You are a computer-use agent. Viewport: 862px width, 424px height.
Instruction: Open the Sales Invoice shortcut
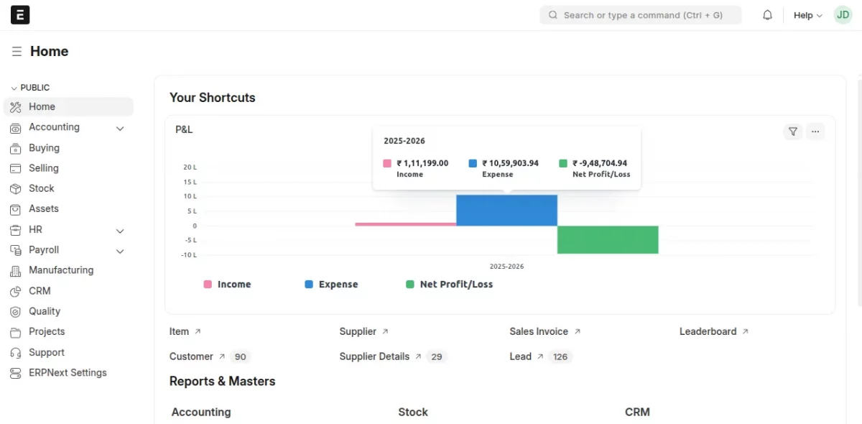(x=541, y=331)
